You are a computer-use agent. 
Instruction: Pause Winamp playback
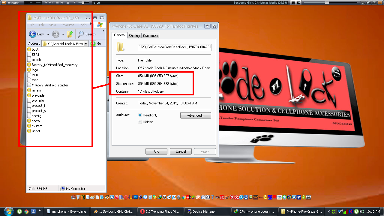[54, 3]
